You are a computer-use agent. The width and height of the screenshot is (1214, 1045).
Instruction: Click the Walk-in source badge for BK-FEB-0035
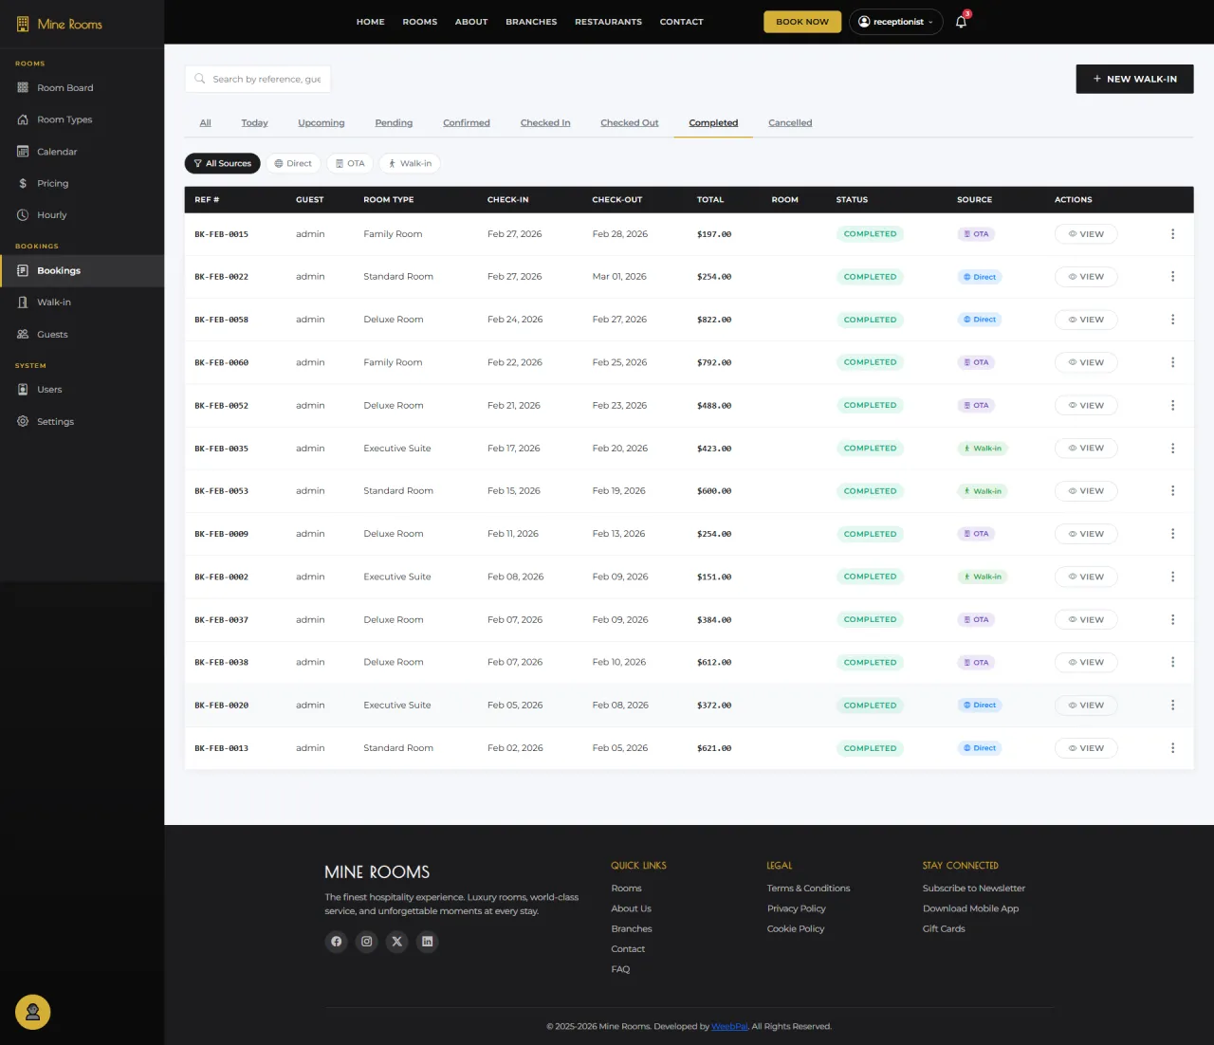[983, 449]
